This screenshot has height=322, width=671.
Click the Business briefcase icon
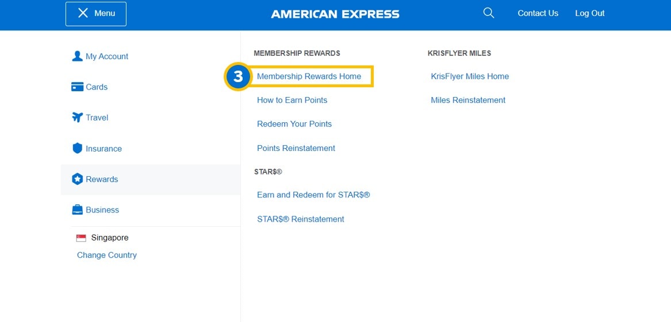point(77,210)
